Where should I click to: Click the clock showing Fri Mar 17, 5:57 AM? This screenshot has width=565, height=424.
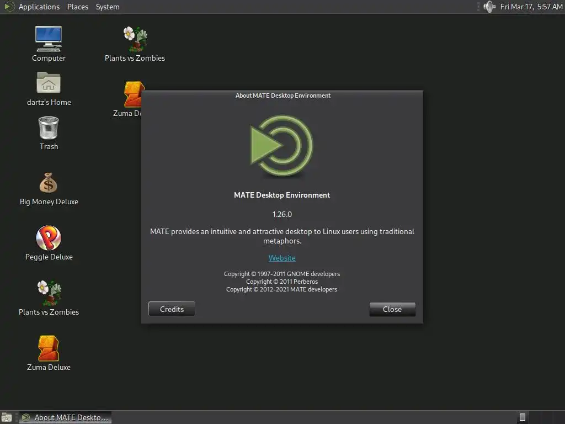click(x=531, y=7)
